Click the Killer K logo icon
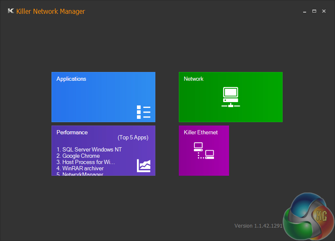 (11, 11)
